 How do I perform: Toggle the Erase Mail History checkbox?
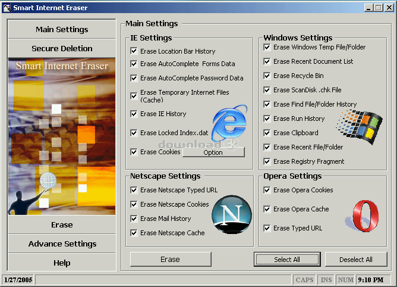[x=134, y=219]
